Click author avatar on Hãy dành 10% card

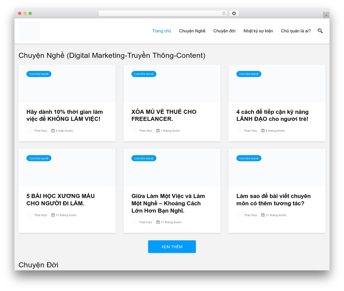click(x=30, y=130)
